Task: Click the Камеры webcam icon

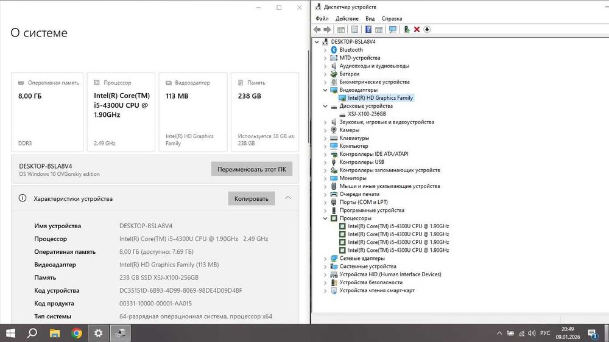Action: [334, 130]
